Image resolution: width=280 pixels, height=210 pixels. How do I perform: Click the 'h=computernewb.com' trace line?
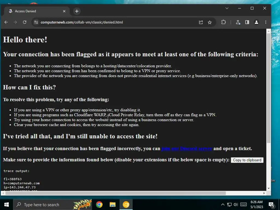[x=22, y=183]
